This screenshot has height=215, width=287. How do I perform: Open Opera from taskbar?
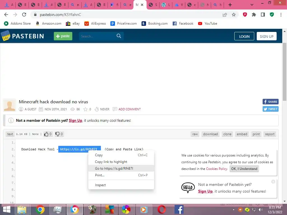pyautogui.click(x=162, y=209)
